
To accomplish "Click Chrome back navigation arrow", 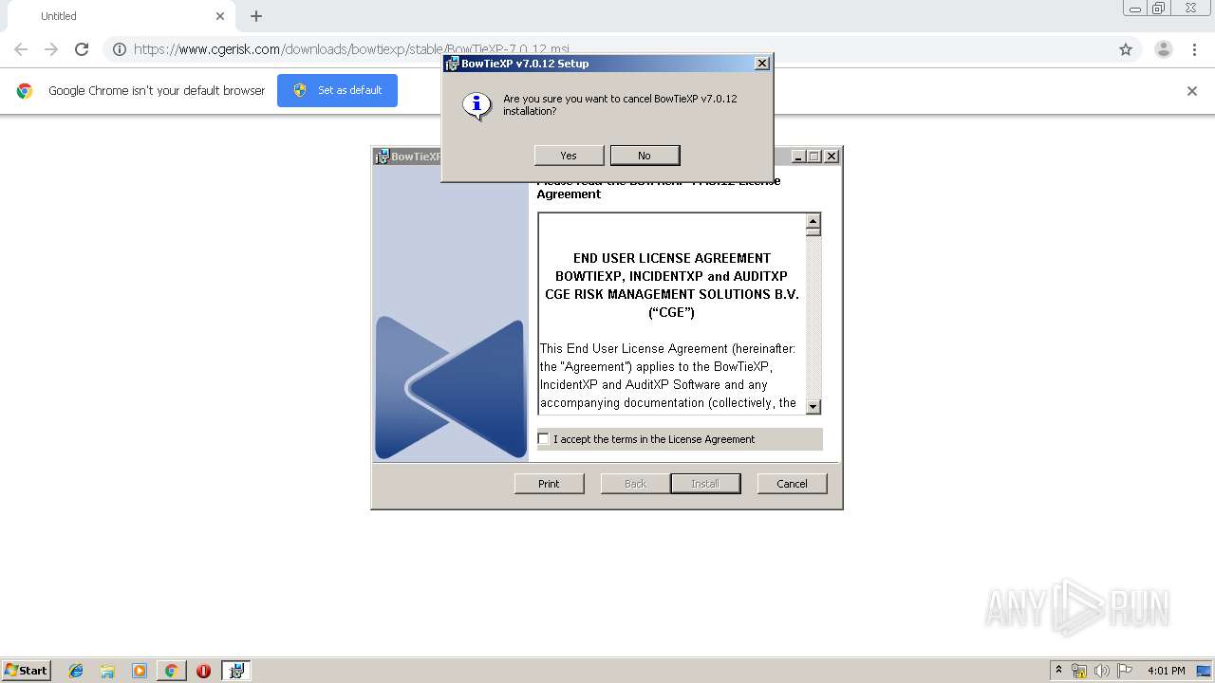I will pyautogui.click(x=21, y=49).
